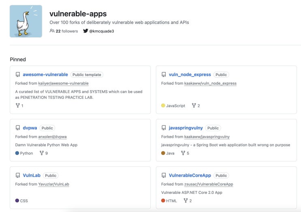The image size is (301, 212).
Task: Open the @kmcquade3 Twitter link
Action: click(x=102, y=31)
